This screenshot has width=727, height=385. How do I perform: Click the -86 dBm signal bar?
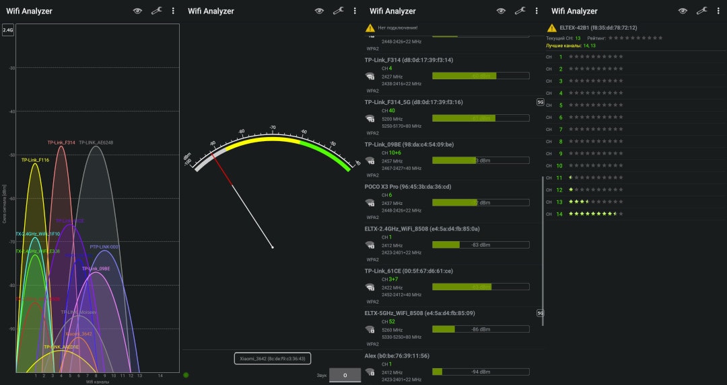[481, 329]
